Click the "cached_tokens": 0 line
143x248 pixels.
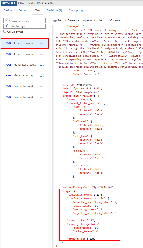(85, 231)
